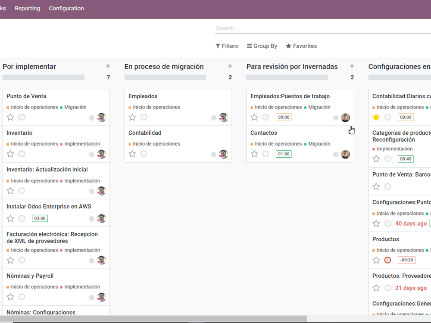The image size is (431, 323).
Task: Open activity clock on Productos: Proveedores
Action: coord(387,288)
